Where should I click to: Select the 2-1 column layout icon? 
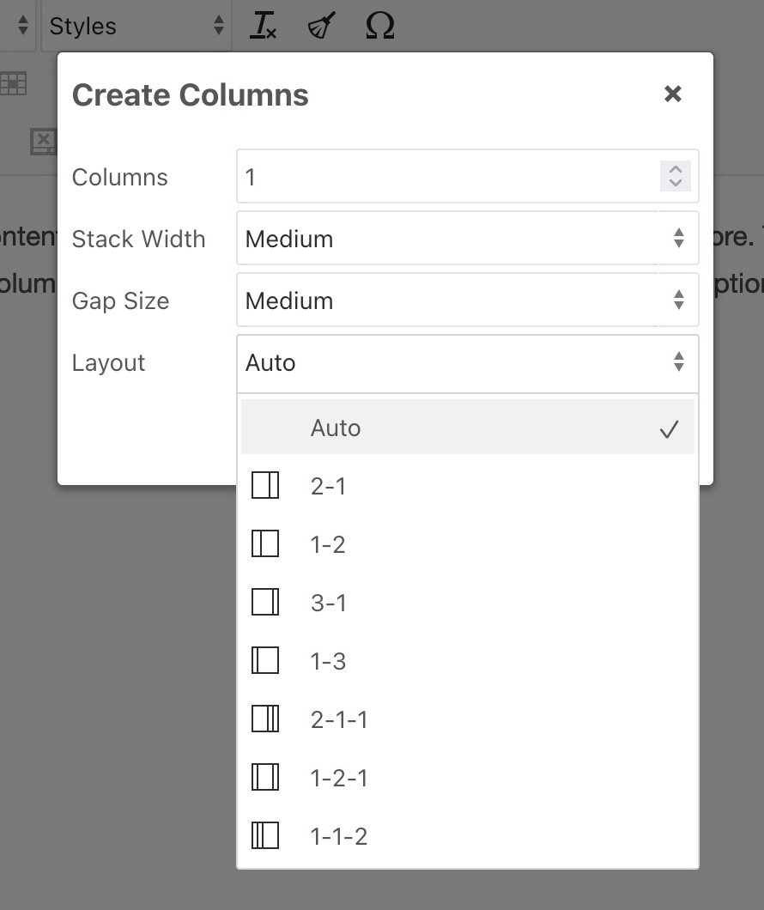tap(266, 485)
